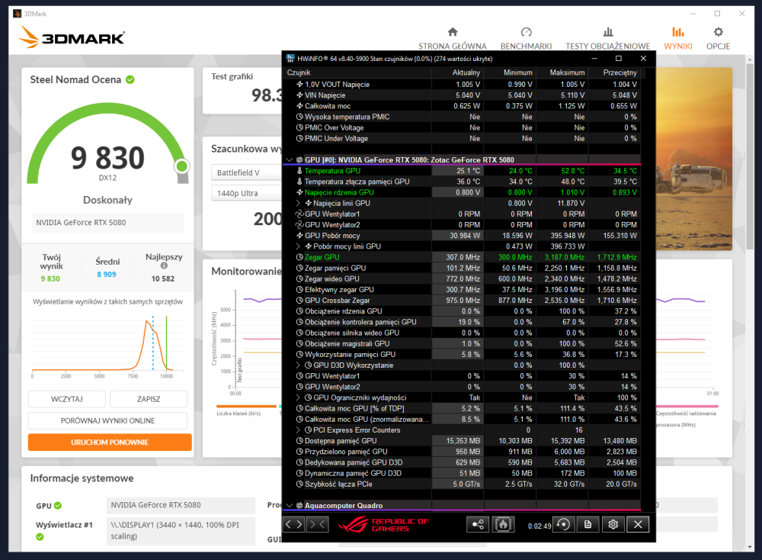This screenshot has height=560, width=762.
Task: Select Całkowita moc GPU [% of TDP] row
Action: [x=462, y=409]
